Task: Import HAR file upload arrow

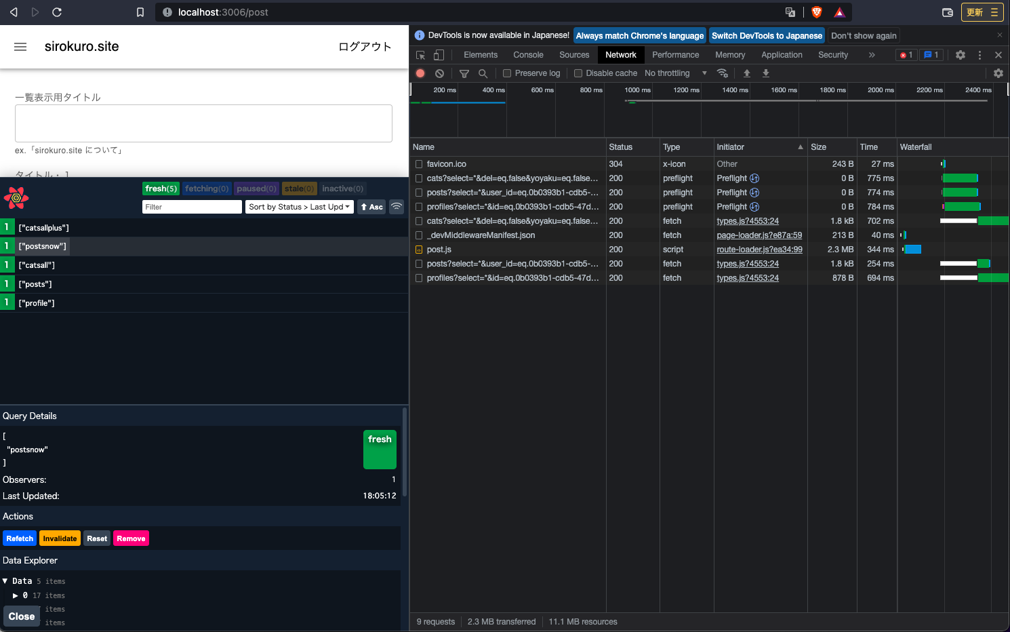Action: 747,73
